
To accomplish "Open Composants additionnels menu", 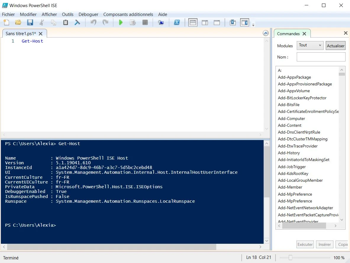I will (x=128, y=14).
